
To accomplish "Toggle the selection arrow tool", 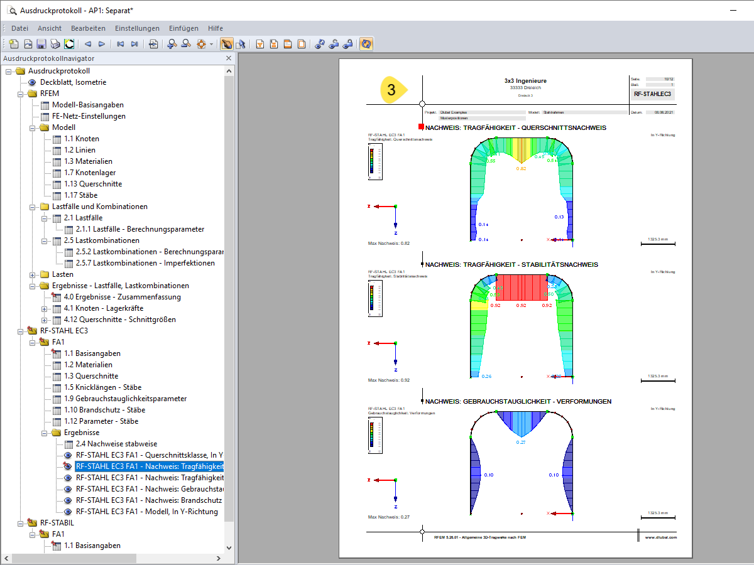I will point(240,44).
